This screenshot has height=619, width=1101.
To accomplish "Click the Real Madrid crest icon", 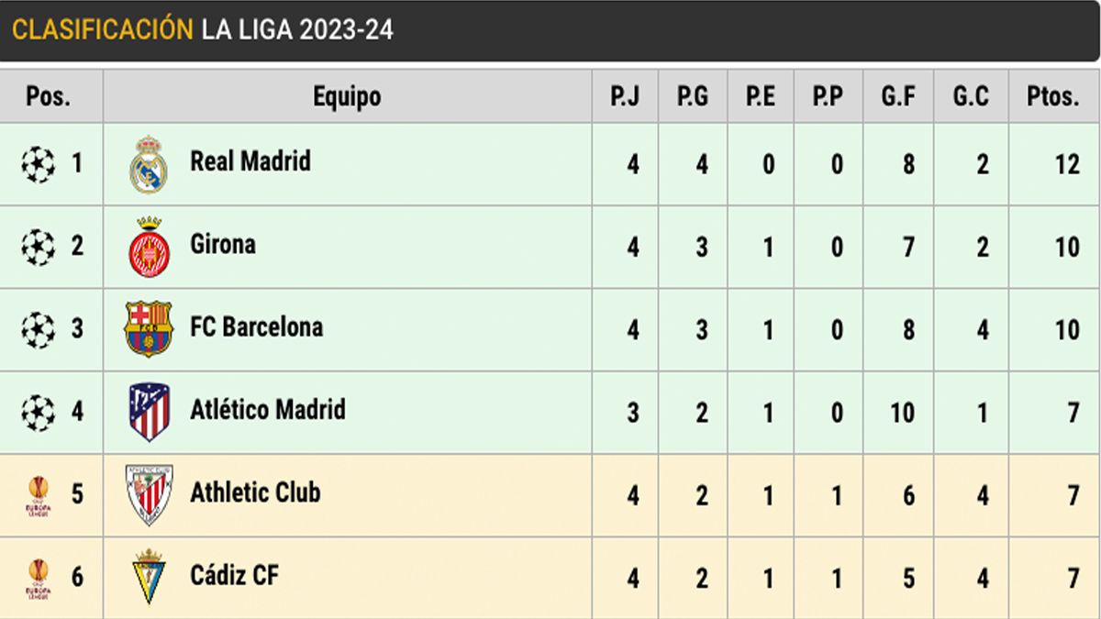I will (x=148, y=164).
